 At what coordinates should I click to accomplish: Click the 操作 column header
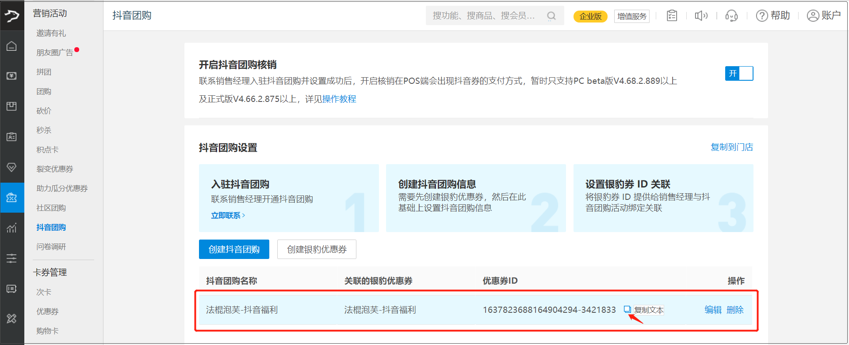[x=736, y=281]
